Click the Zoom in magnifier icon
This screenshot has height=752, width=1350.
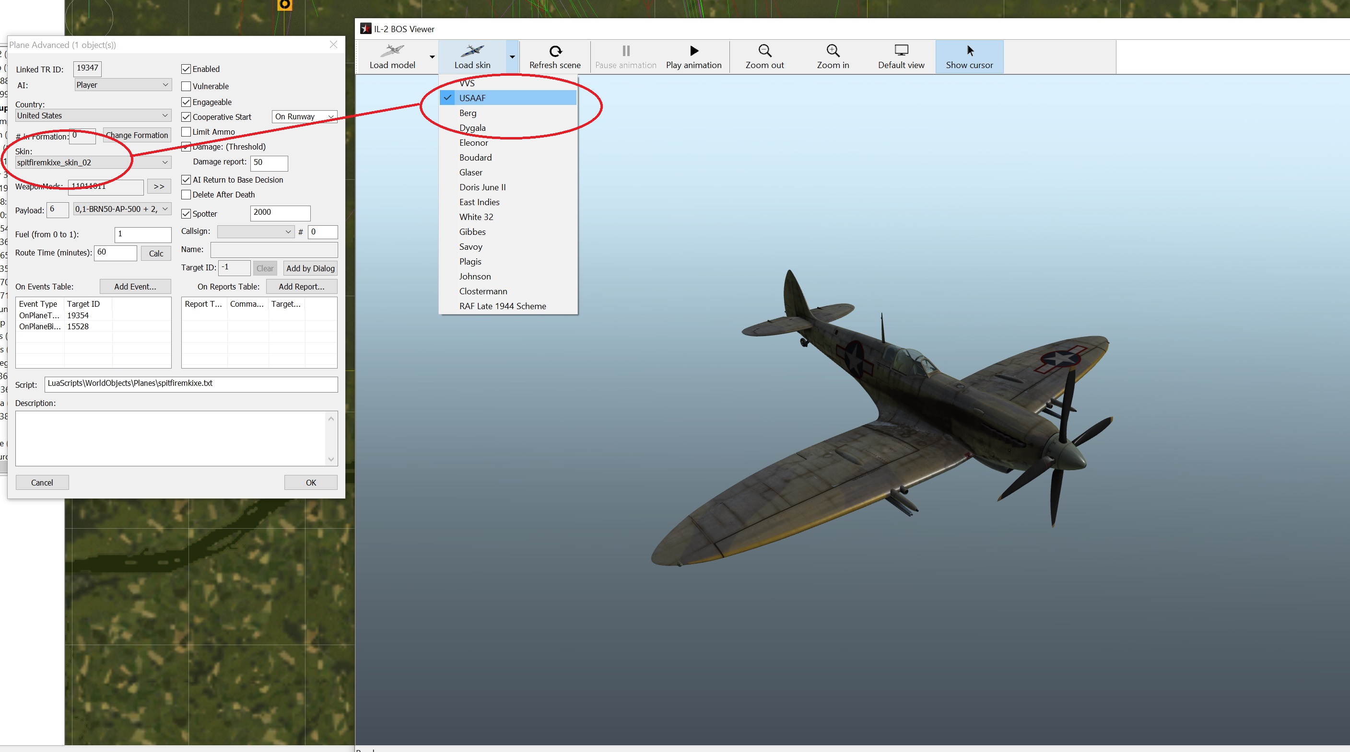pos(833,51)
